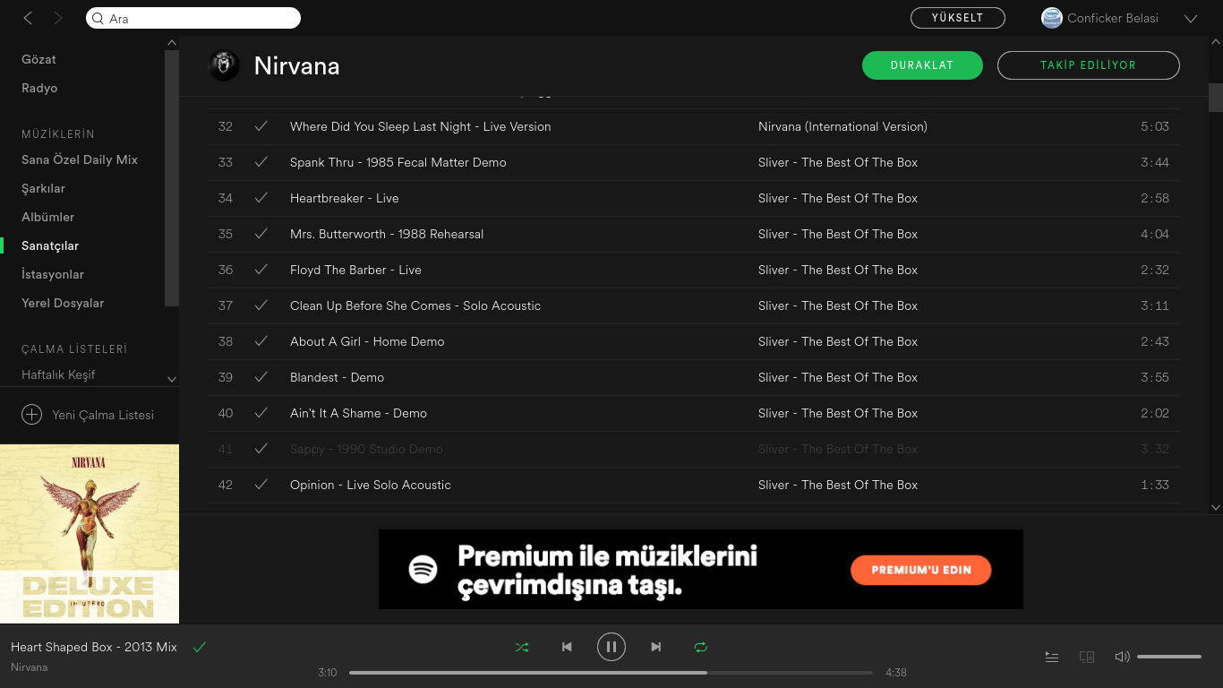Click the plus icon for Yeni Çalma Listesi
The width and height of the screenshot is (1223, 688).
click(31, 415)
